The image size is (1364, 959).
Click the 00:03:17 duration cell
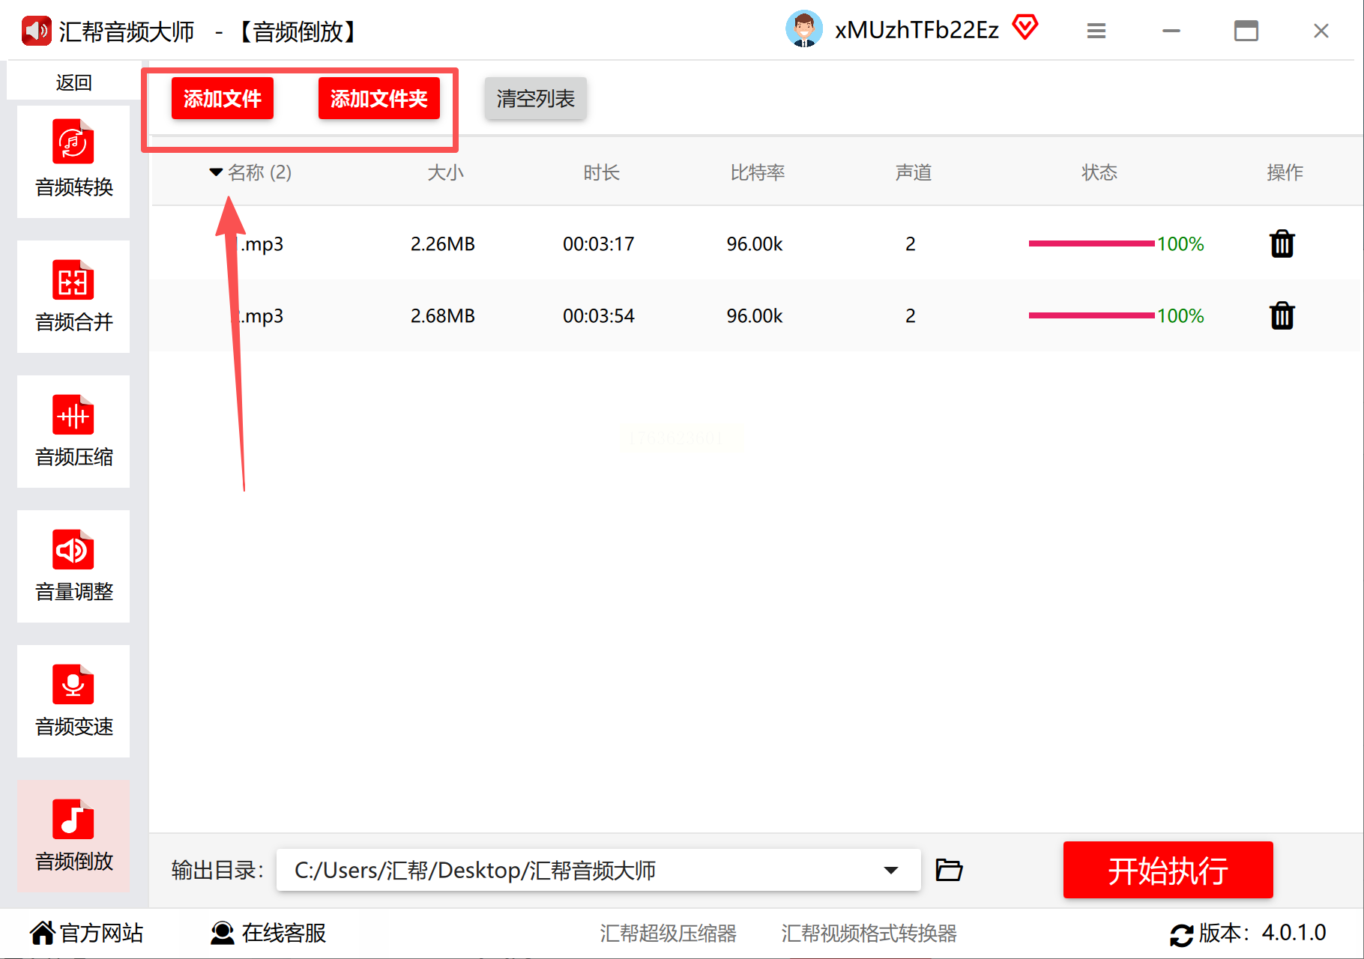(599, 244)
